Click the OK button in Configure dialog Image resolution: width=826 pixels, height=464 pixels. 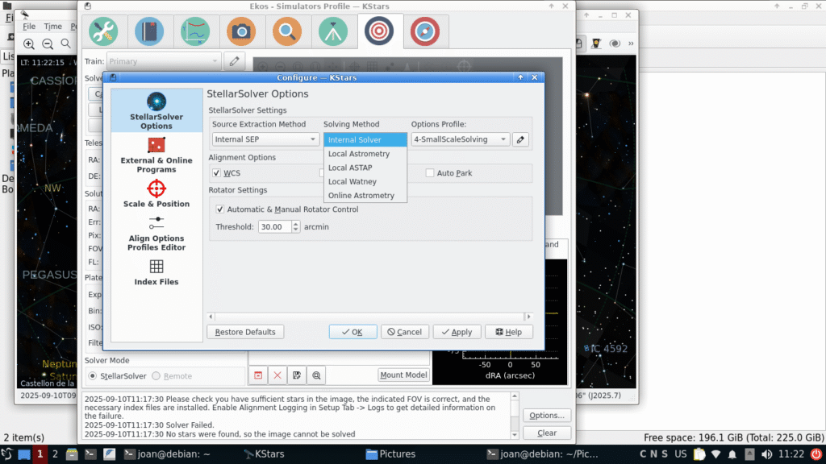coord(353,332)
